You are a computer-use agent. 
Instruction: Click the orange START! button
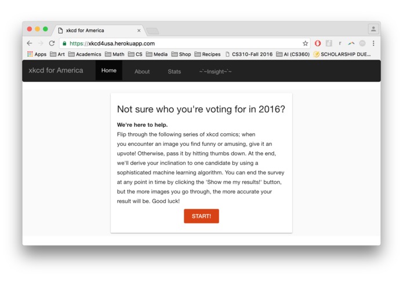tap(201, 216)
